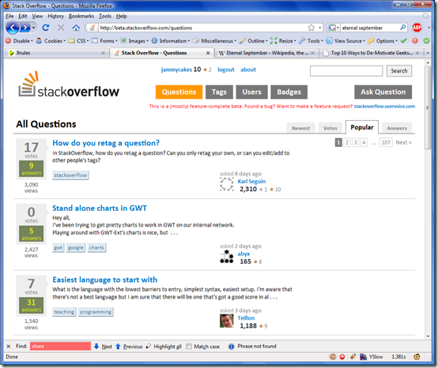Reload the page with the refresh icon
Screen dimensions: 438x368
coord(46,28)
